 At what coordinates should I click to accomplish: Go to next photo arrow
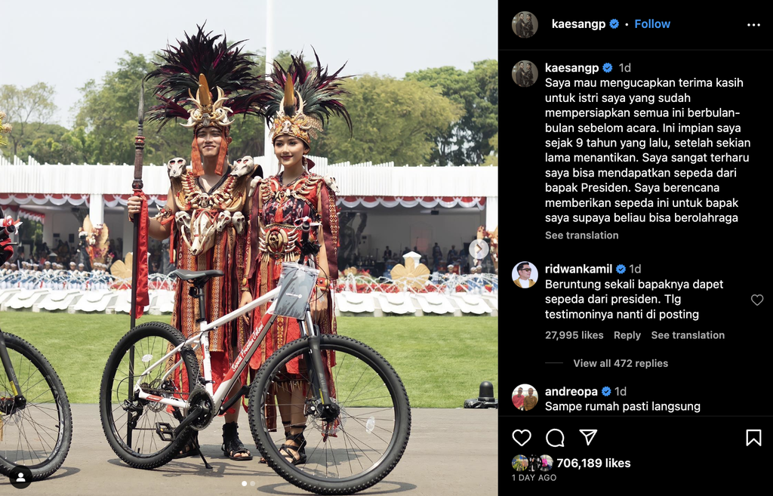pyautogui.click(x=479, y=249)
